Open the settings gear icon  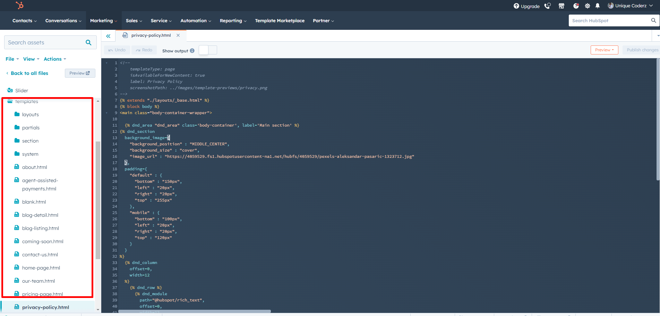[587, 6]
